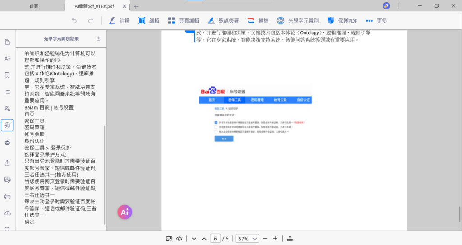Viewport: 462px width, 245px height.
Task: Click the save-as sidebar icon
Action: [x=7, y=180]
